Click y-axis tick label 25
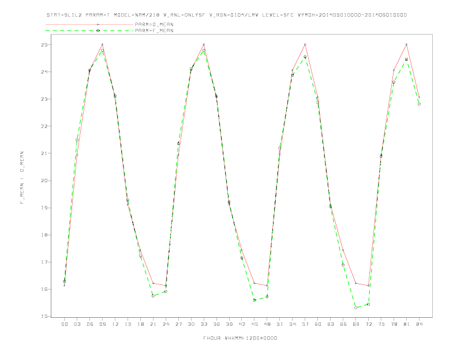The image size is (457, 353). 44,45
